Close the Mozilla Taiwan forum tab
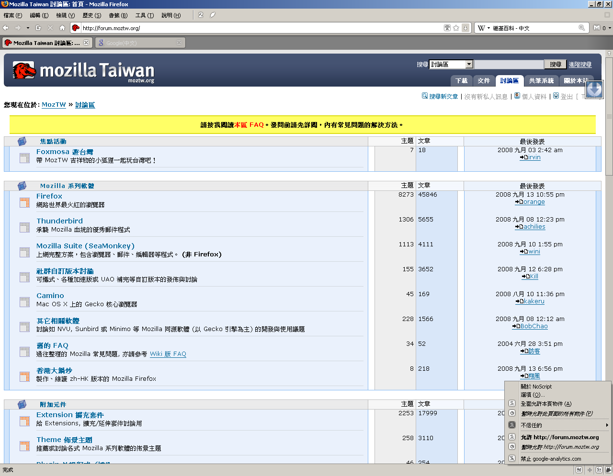 pos(86,43)
